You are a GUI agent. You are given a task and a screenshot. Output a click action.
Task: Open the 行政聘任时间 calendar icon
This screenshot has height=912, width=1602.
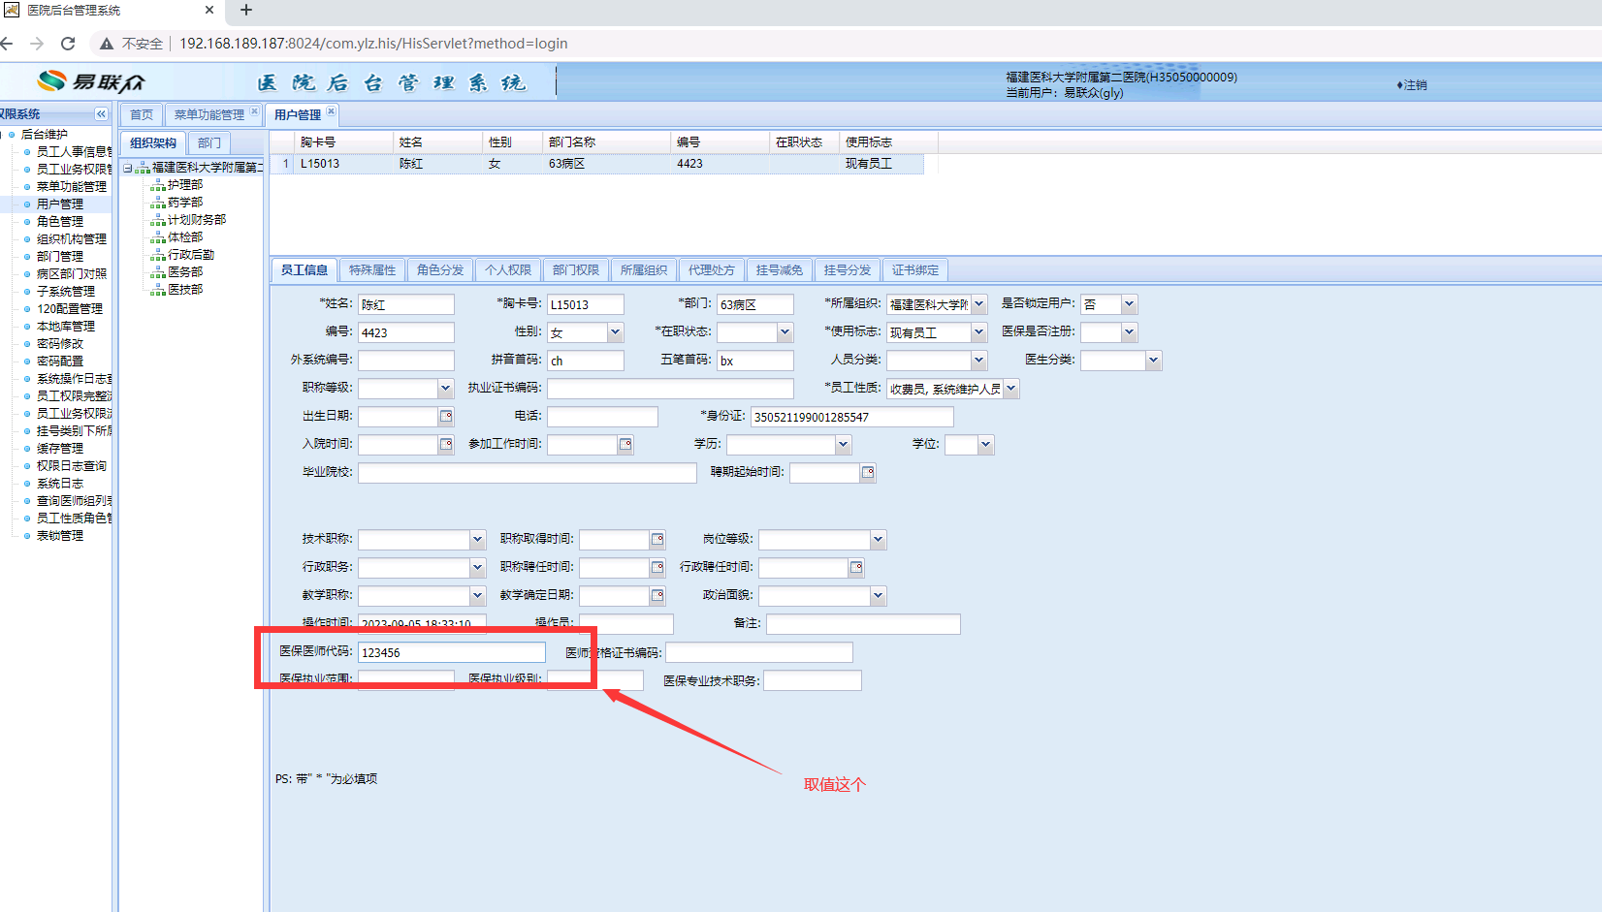[x=856, y=568]
